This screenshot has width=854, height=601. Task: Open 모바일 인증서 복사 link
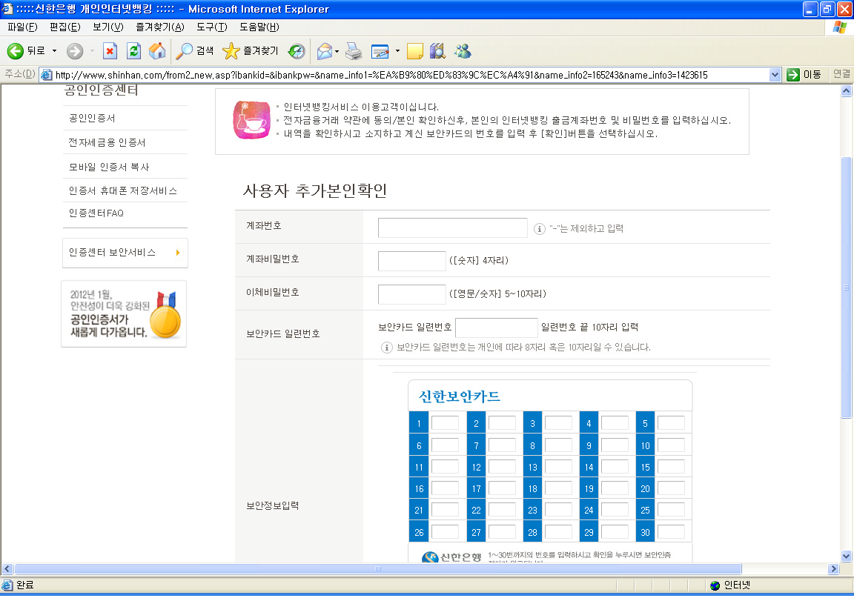[x=109, y=167]
